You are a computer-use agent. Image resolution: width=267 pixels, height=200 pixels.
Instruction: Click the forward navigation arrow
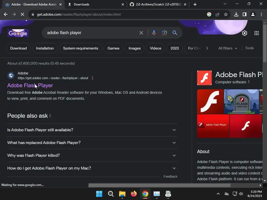point(14,15)
